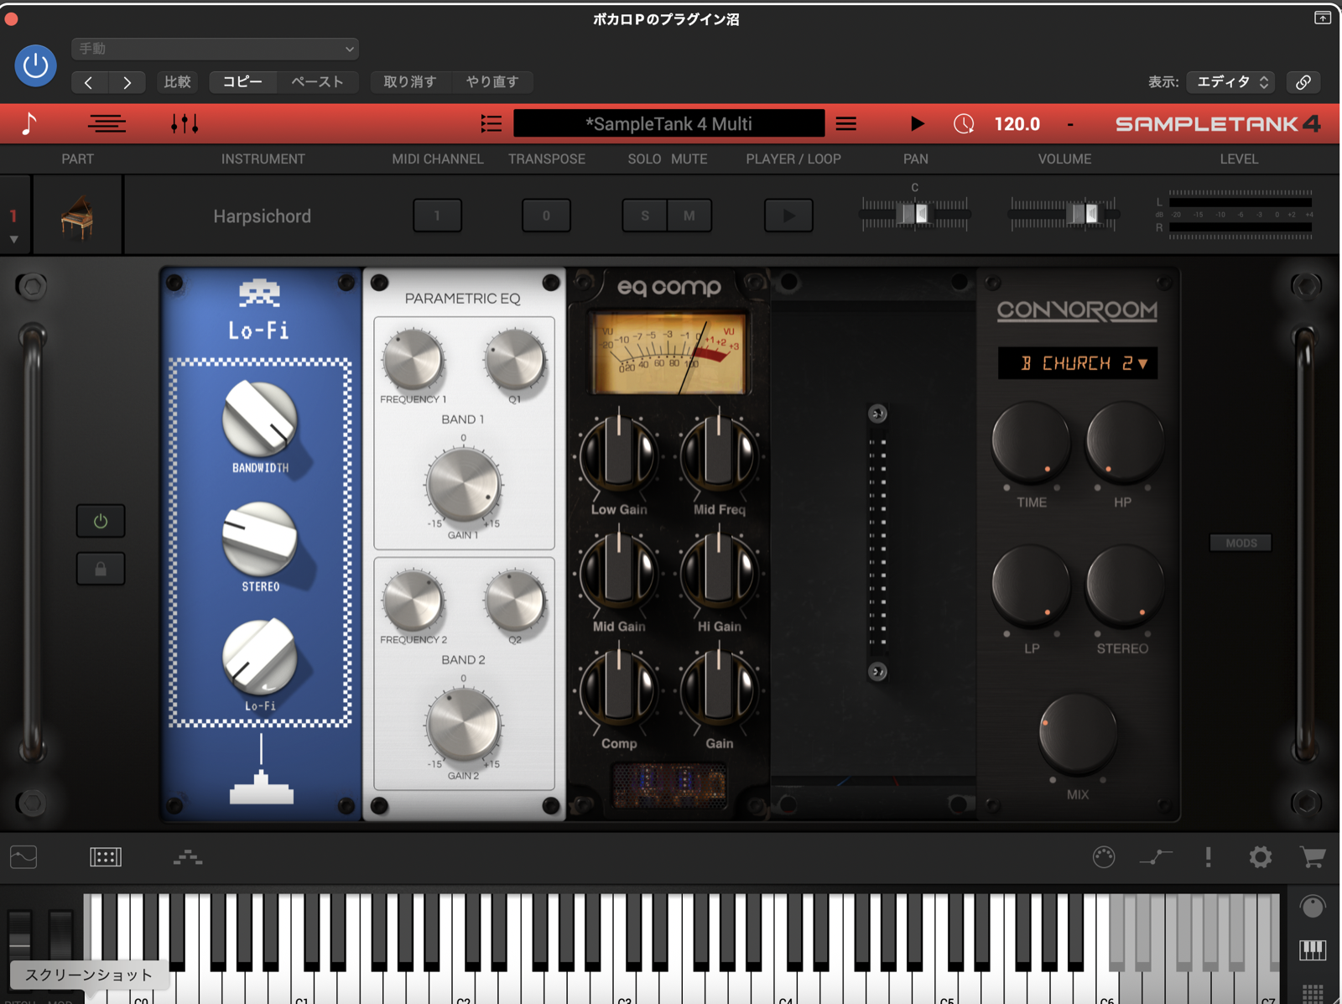1342x1004 pixels.
Task: Open the Play view music note icon
Action: coord(30,124)
